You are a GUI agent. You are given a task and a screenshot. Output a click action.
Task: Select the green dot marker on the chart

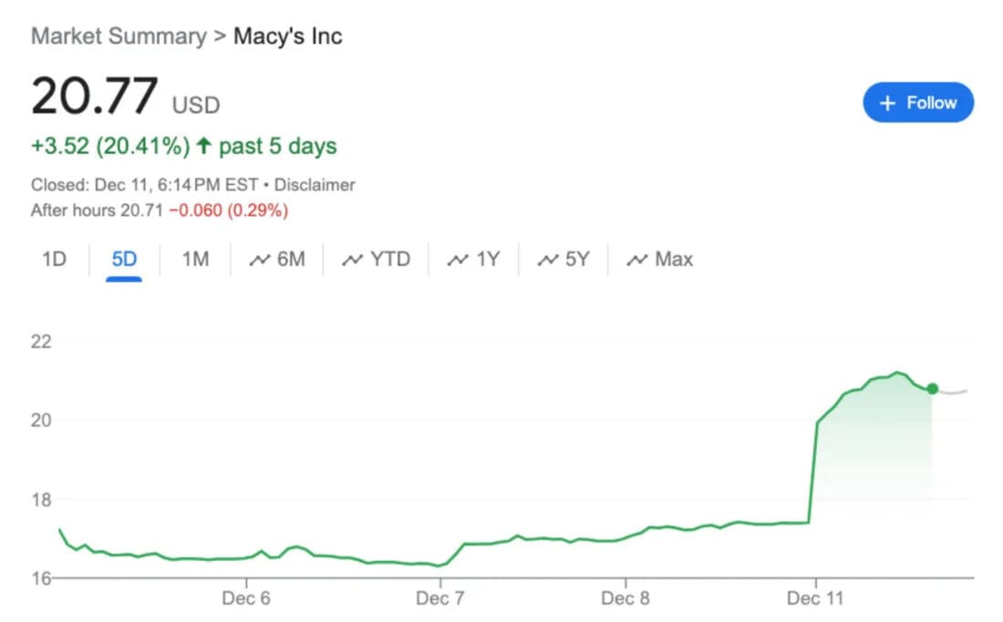pos(933,389)
